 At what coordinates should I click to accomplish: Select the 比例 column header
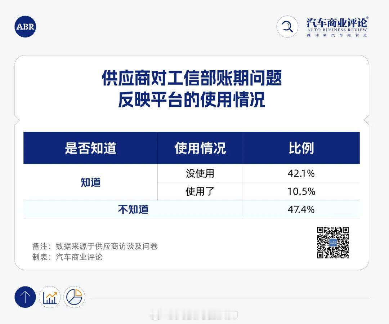tap(301, 148)
